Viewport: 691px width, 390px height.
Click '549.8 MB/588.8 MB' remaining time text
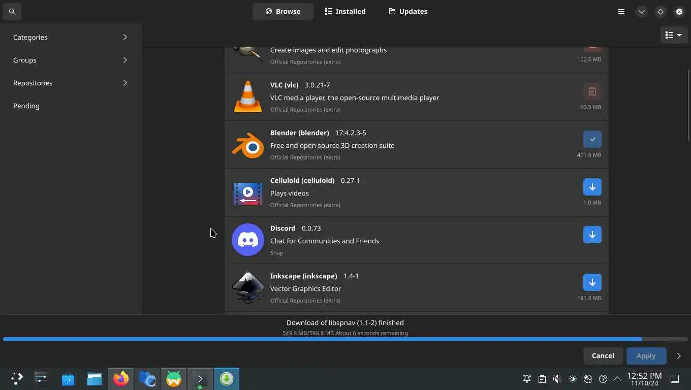345,333
